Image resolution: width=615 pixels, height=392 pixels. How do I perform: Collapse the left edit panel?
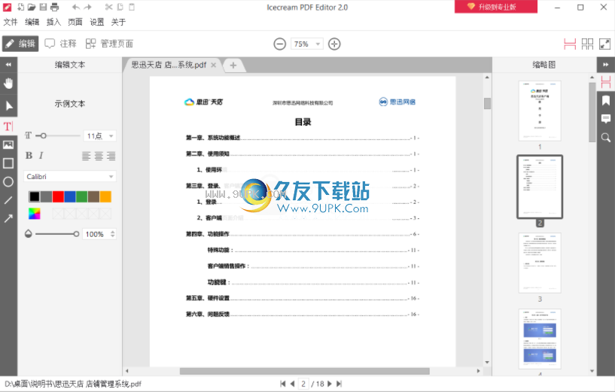click(x=8, y=65)
